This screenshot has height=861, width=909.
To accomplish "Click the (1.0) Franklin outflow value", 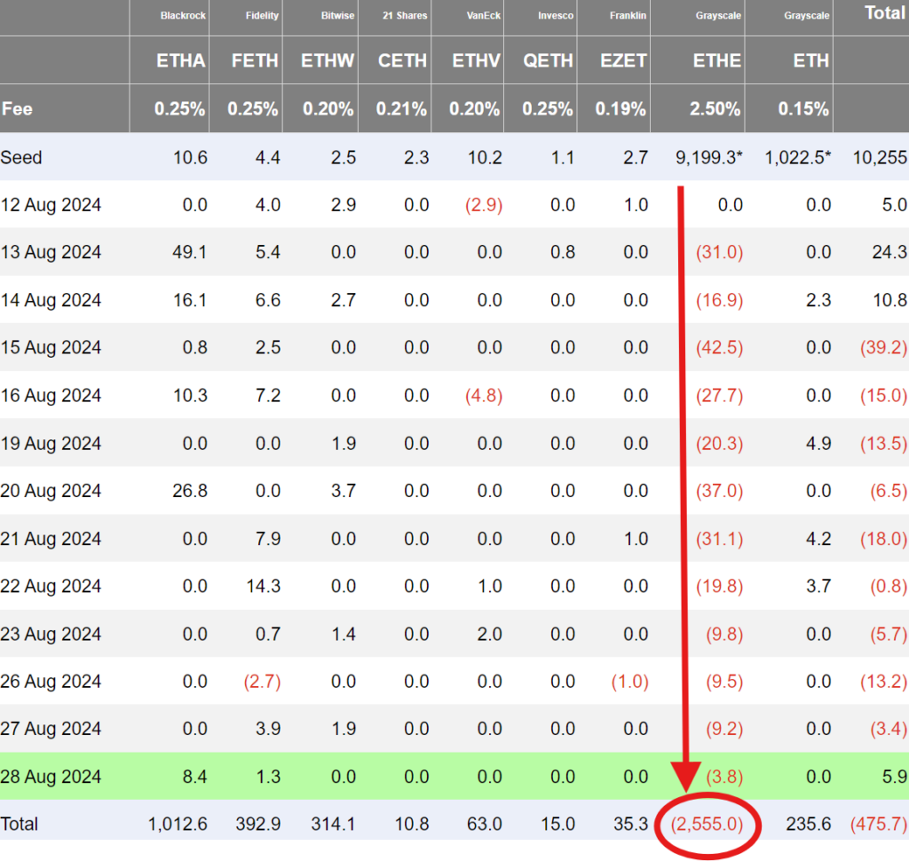I will (629, 682).
